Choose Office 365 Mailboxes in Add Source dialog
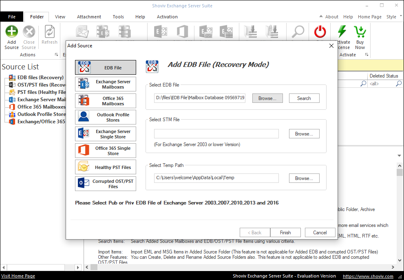 (106, 101)
